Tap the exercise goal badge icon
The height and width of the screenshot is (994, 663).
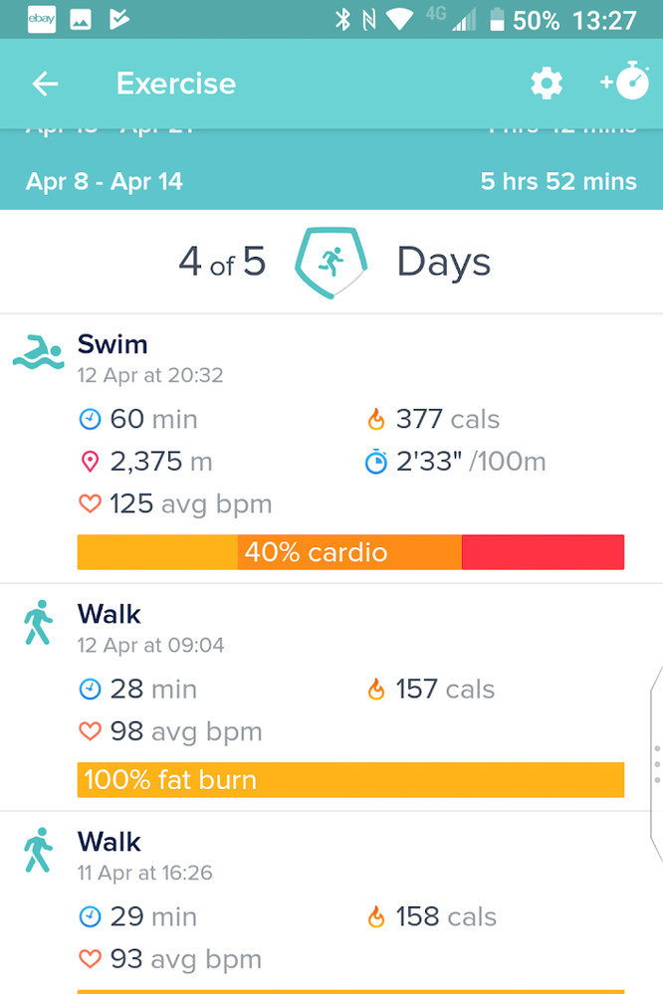pos(331,263)
